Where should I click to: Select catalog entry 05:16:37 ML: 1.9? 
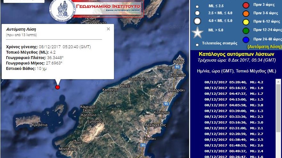(x=234, y=88)
